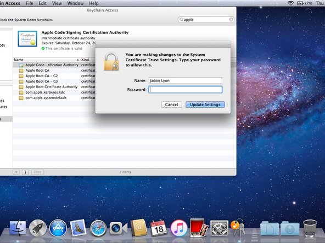Open the File menu
Image resolution: width=325 pixels, height=243 pixels.
[30, 3]
